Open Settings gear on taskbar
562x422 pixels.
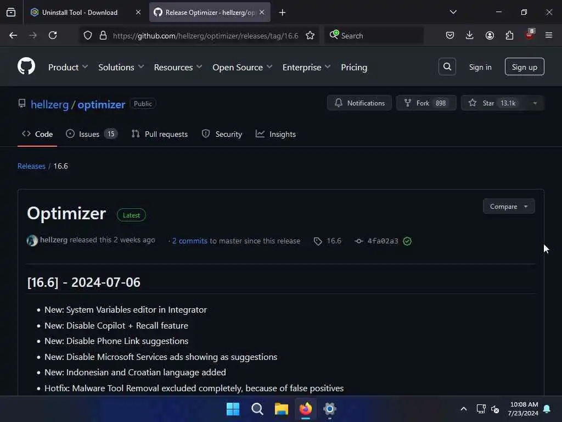tap(330, 409)
